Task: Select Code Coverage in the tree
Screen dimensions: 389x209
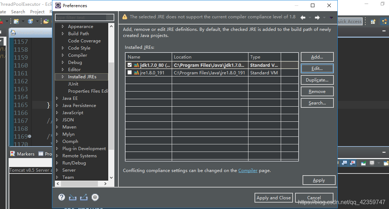Action: [84, 41]
